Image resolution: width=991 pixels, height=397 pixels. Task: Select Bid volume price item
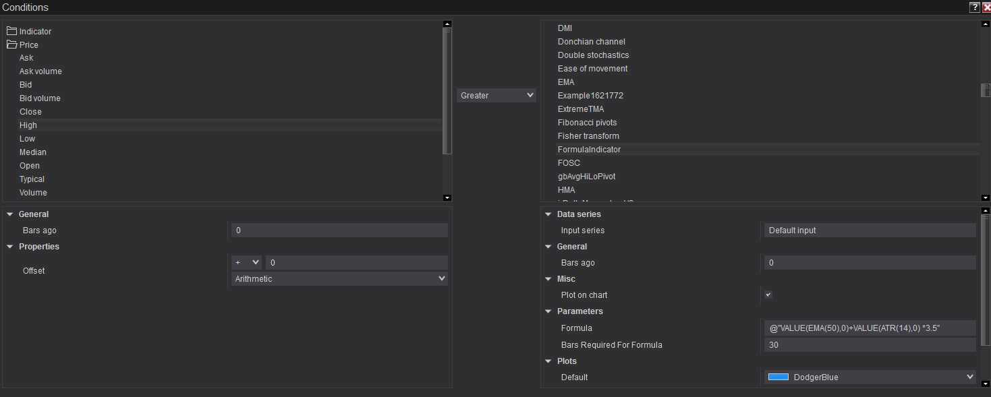[x=40, y=98]
